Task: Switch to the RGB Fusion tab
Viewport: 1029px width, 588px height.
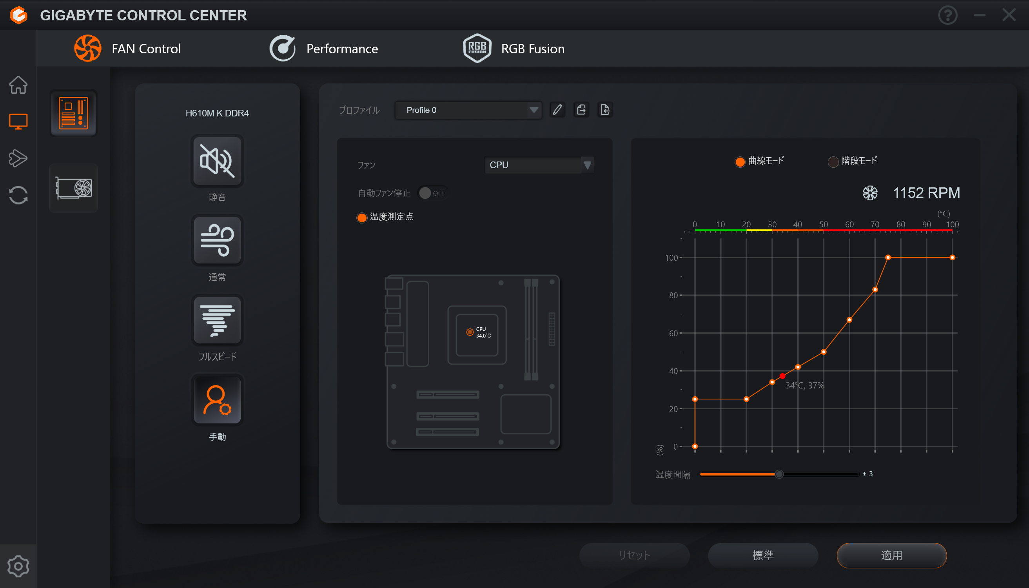Action: (514, 49)
